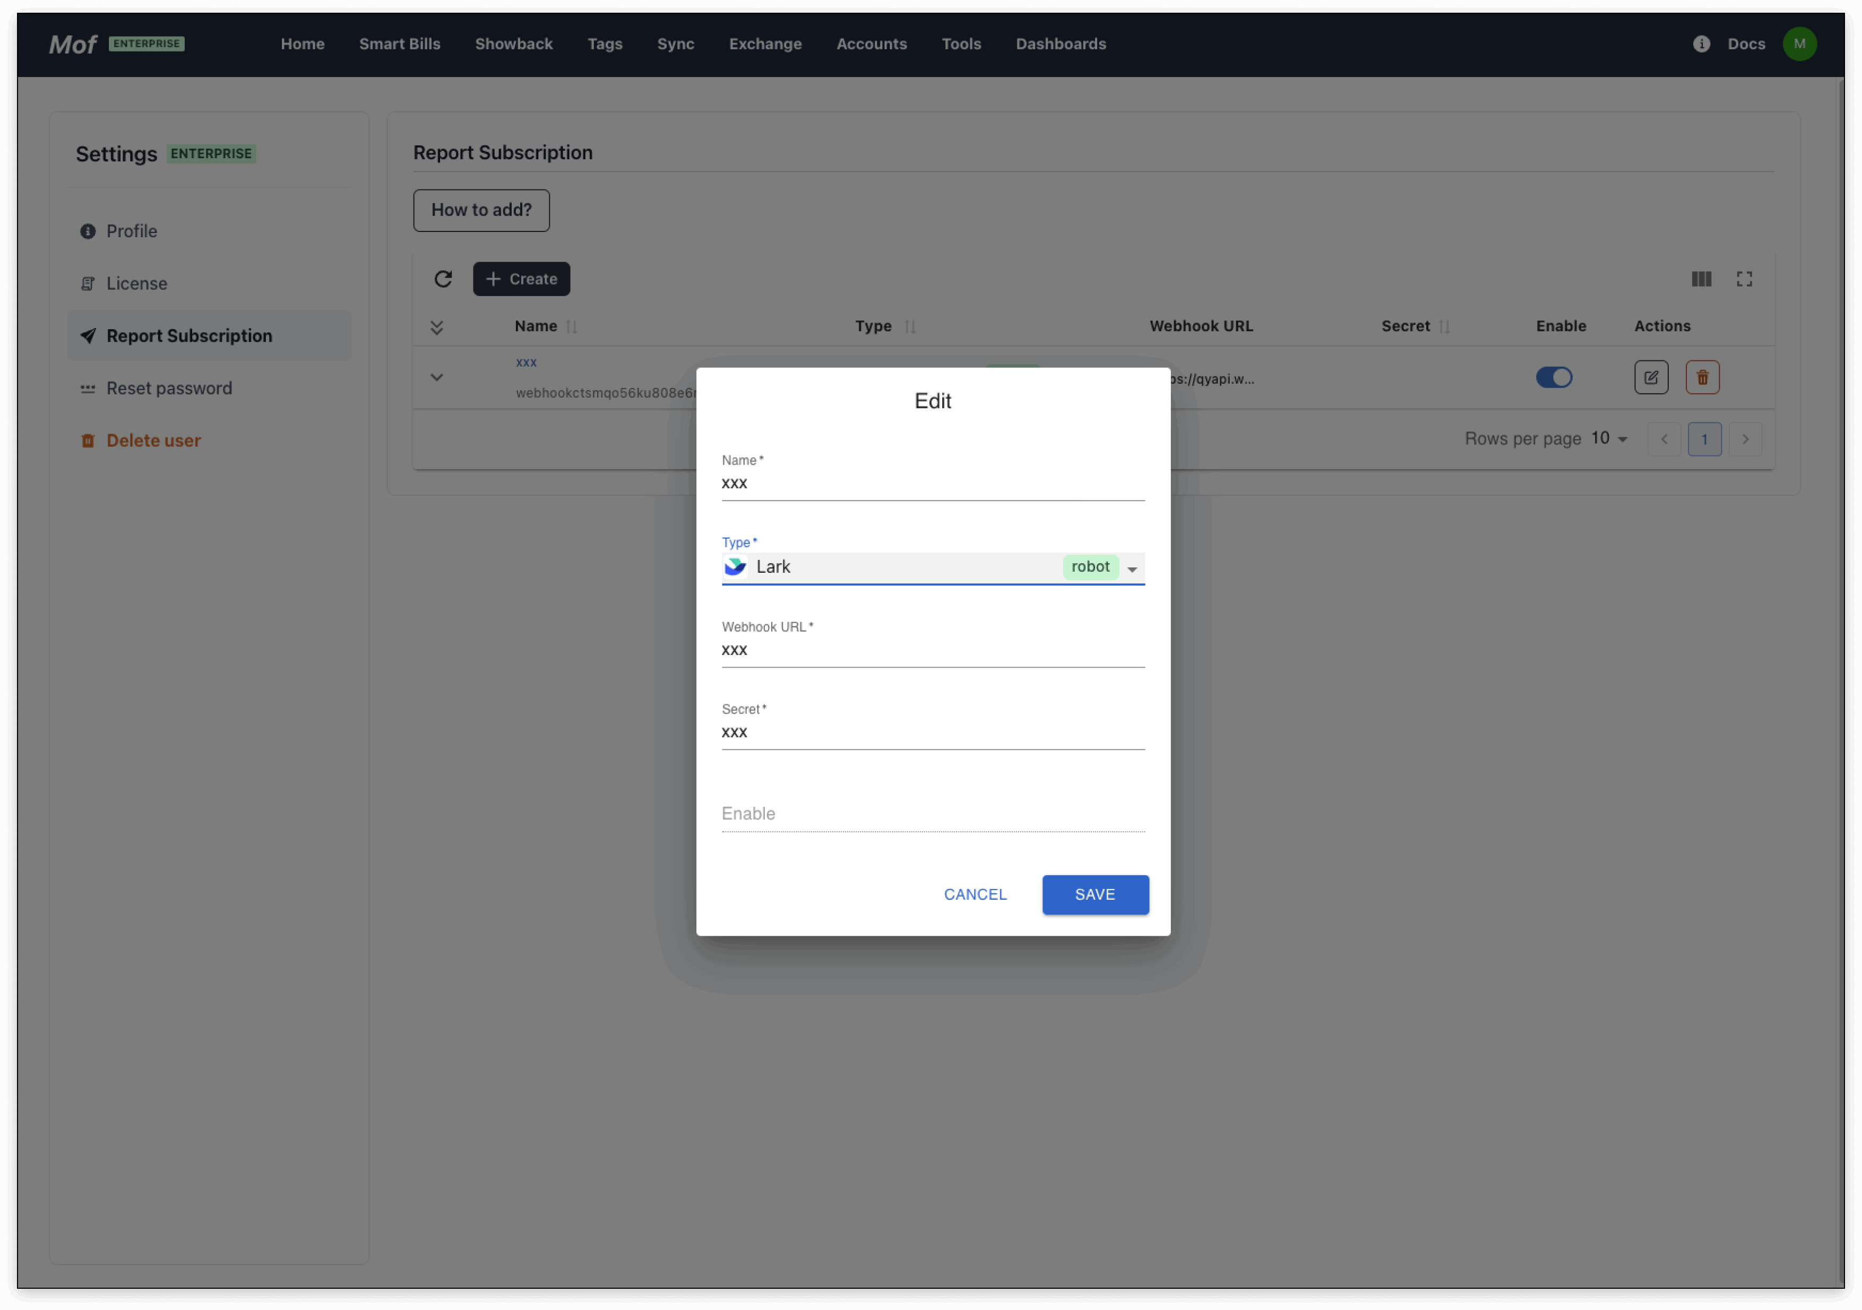
Task: Click page number 1 button
Action: [x=1705, y=439]
